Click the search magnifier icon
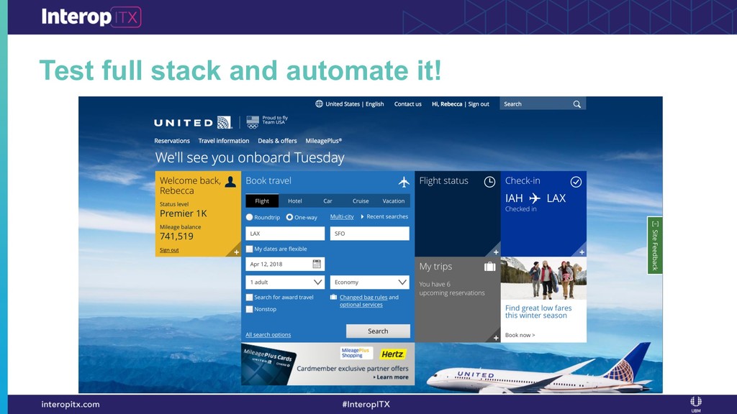This screenshot has width=737, height=414. 577,104
